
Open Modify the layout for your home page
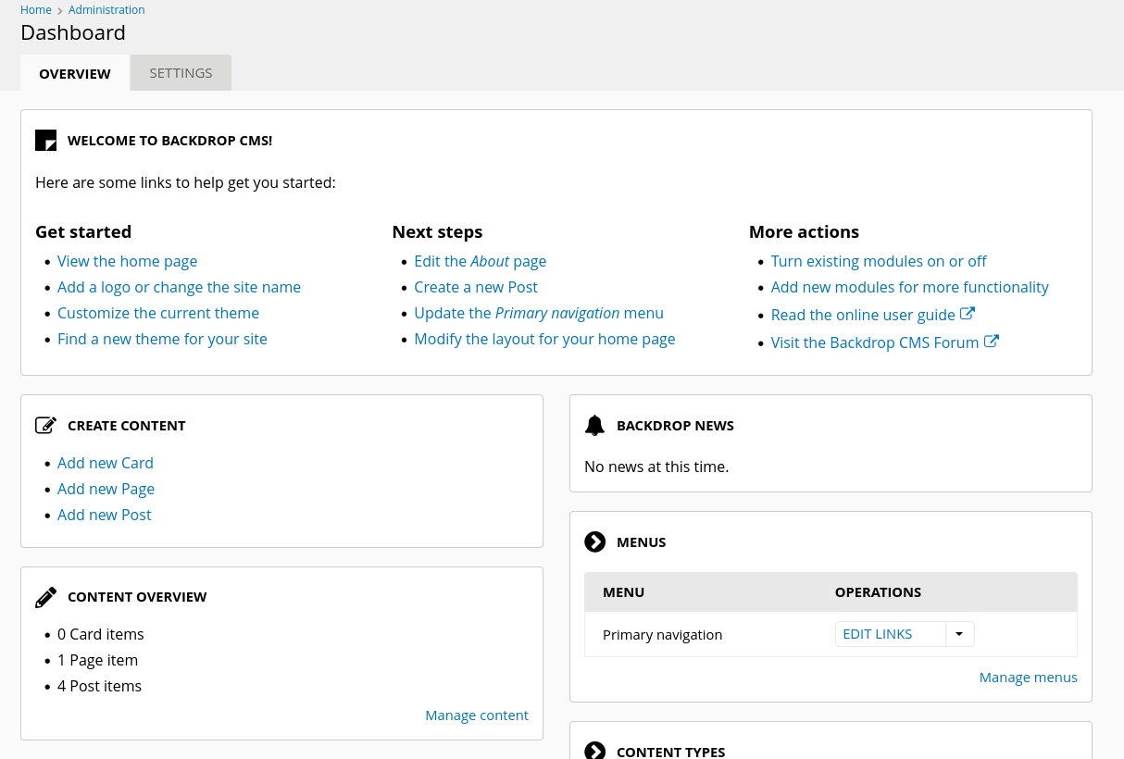pos(544,339)
